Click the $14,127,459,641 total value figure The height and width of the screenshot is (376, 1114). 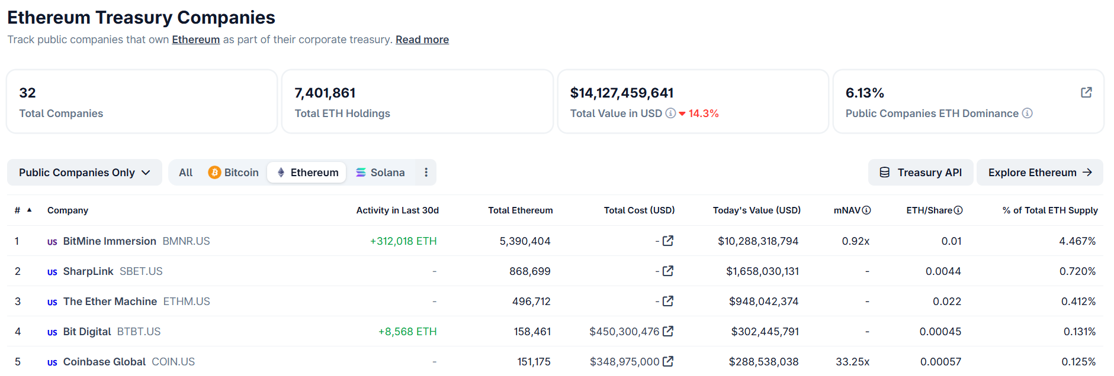622,93
